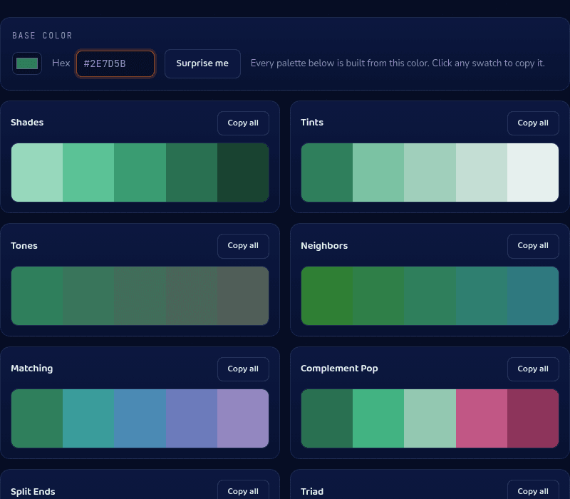Copy the middle Tones swatch
The image size is (570, 499).
140,296
